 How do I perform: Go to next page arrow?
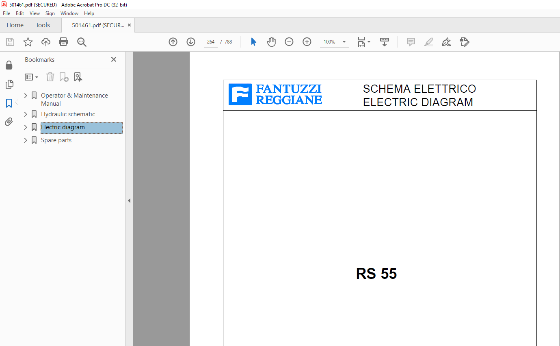(191, 42)
